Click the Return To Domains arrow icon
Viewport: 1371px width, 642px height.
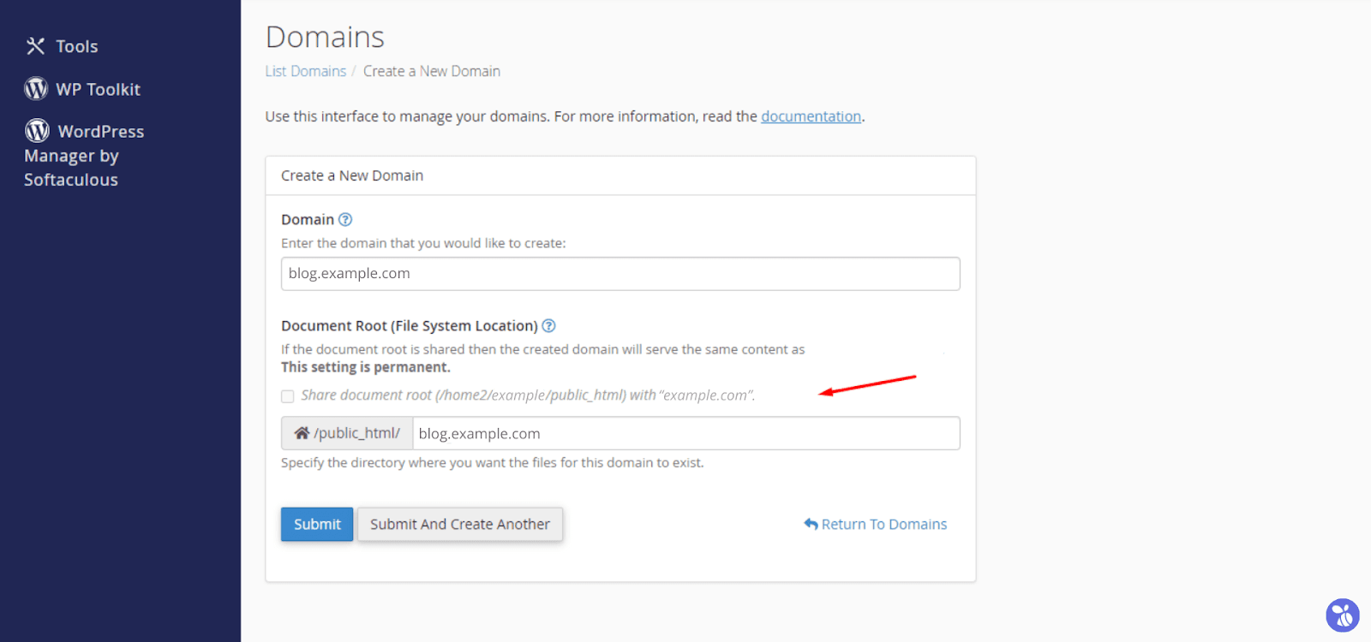tap(811, 524)
